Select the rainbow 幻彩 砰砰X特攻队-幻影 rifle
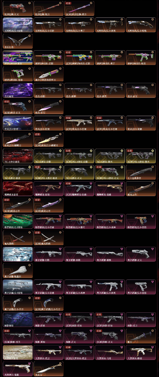 pyautogui.click(x=79, y=58)
